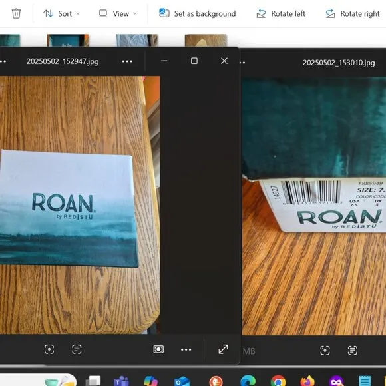The height and width of the screenshot is (386, 386).
Task: Click the 20250502_152947.jpg title text
Action: 63,61
